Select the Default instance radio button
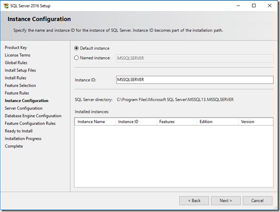 pyautogui.click(x=76, y=48)
